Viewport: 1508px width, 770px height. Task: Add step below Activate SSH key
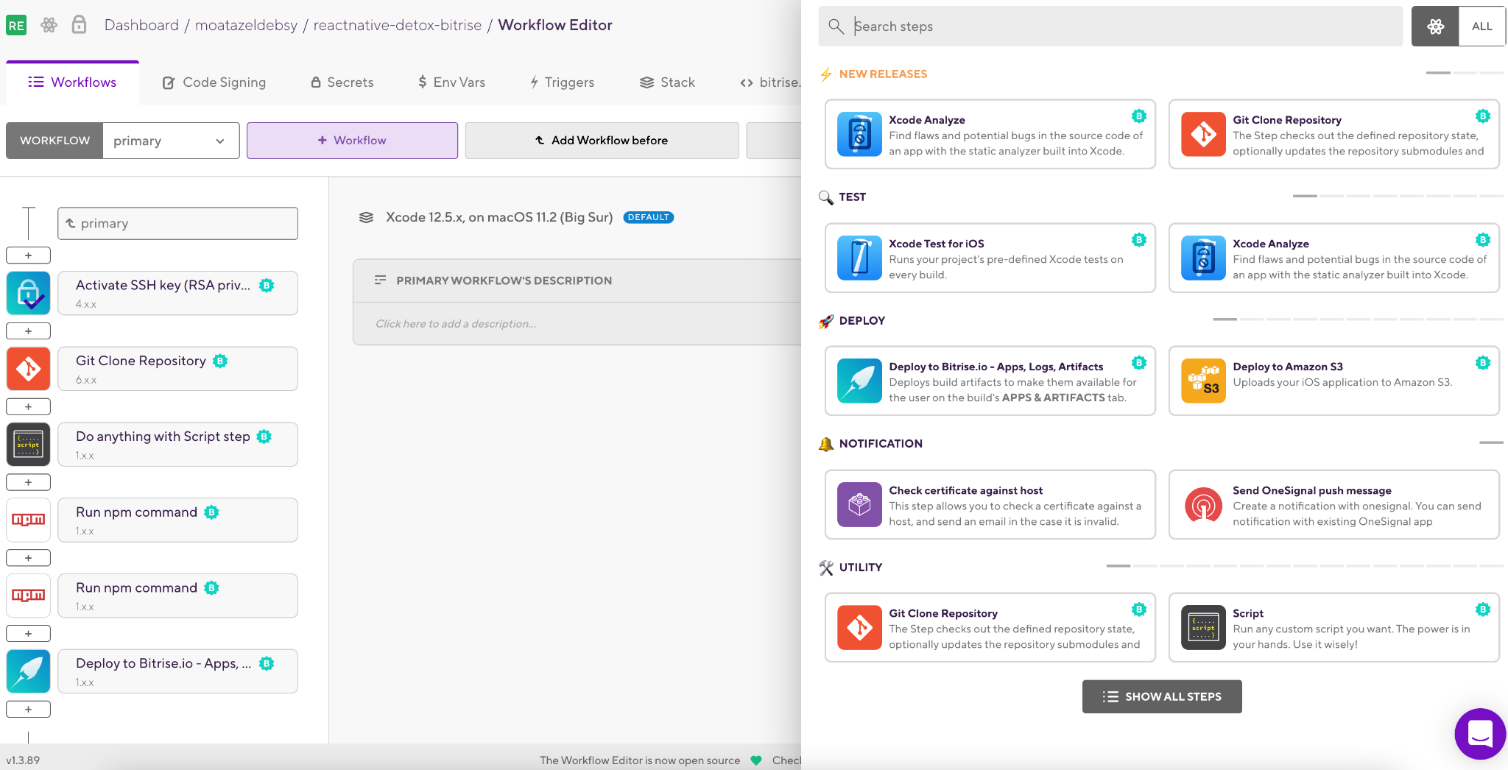point(29,331)
